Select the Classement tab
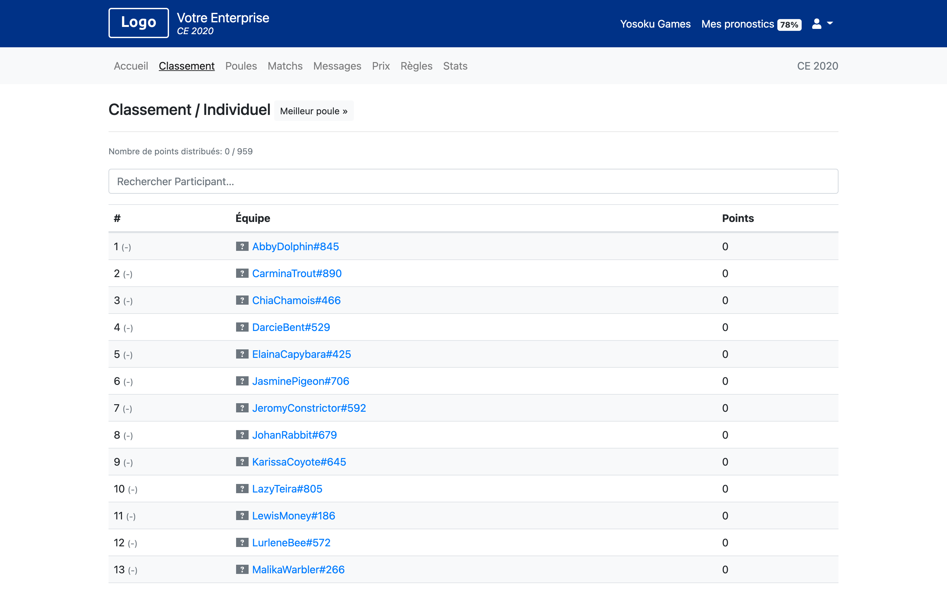 coord(187,66)
